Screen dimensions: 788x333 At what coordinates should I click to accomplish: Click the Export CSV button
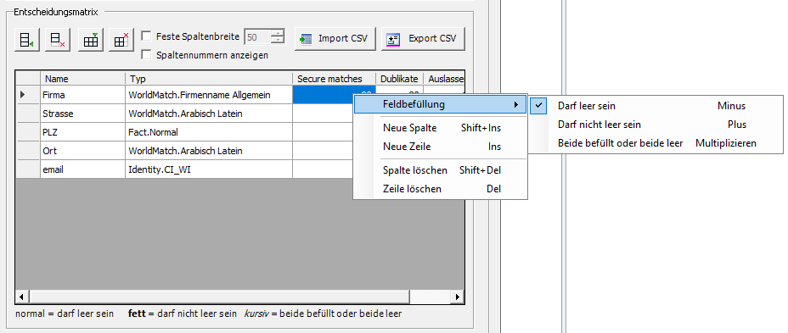click(x=423, y=39)
